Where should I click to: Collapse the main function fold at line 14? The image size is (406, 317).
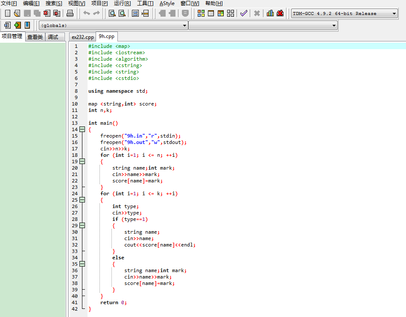coord(82,129)
